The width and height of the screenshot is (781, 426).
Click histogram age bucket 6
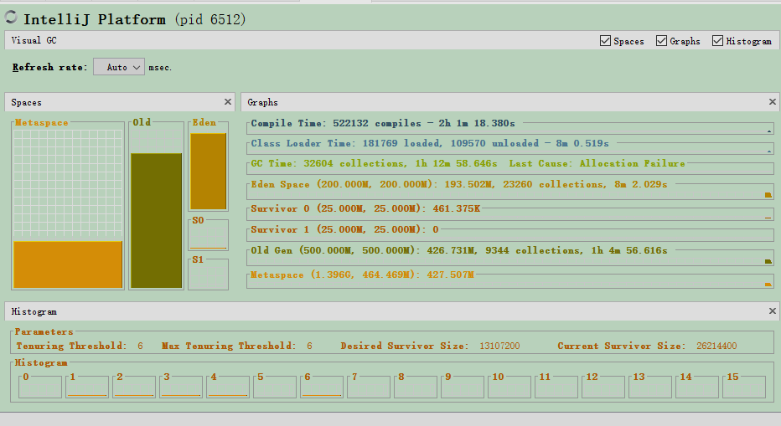(x=322, y=386)
